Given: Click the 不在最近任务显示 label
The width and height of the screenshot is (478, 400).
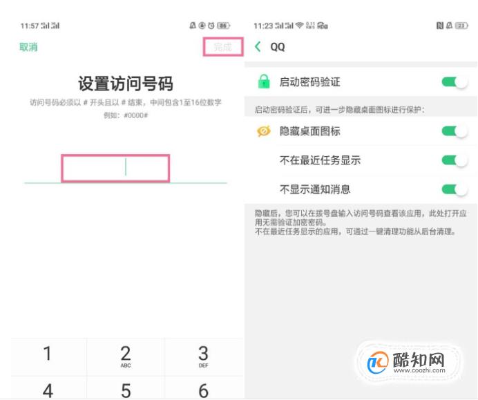Looking at the screenshot, I should 320,160.
